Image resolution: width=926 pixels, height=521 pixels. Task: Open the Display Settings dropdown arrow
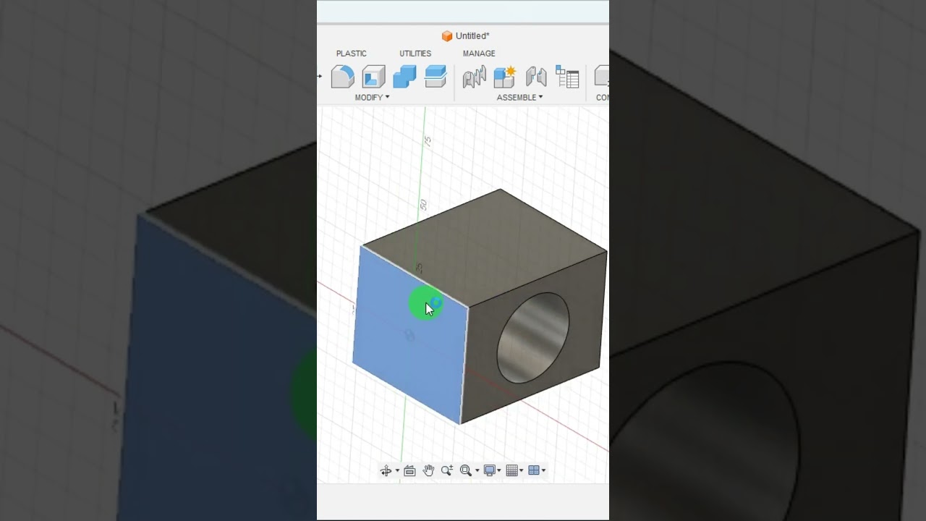coord(499,471)
